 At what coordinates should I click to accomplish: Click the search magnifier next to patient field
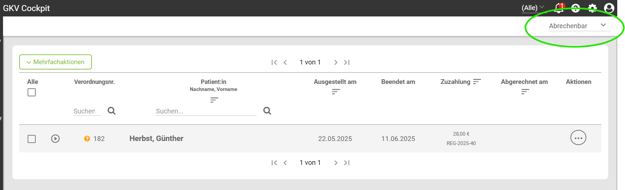point(267,111)
